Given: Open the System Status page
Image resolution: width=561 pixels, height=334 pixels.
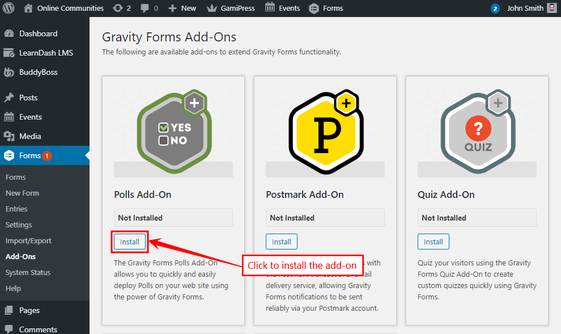Looking at the screenshot, I should click(x=28, y=272).
